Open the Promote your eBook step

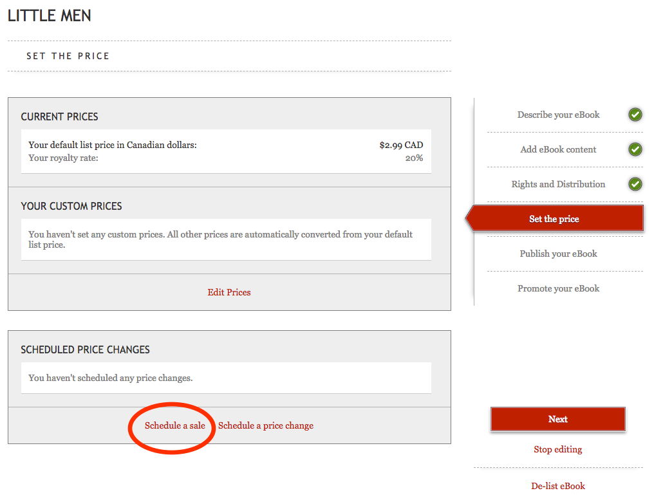pyautogui.click(x=558, y=288)
